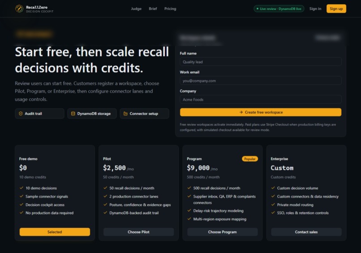The width and height of the screenshot is (361, 253).
Task: Click checkmark beside Supplier inbox, QA, ERP & complaints
Action: tap(189, 196)
